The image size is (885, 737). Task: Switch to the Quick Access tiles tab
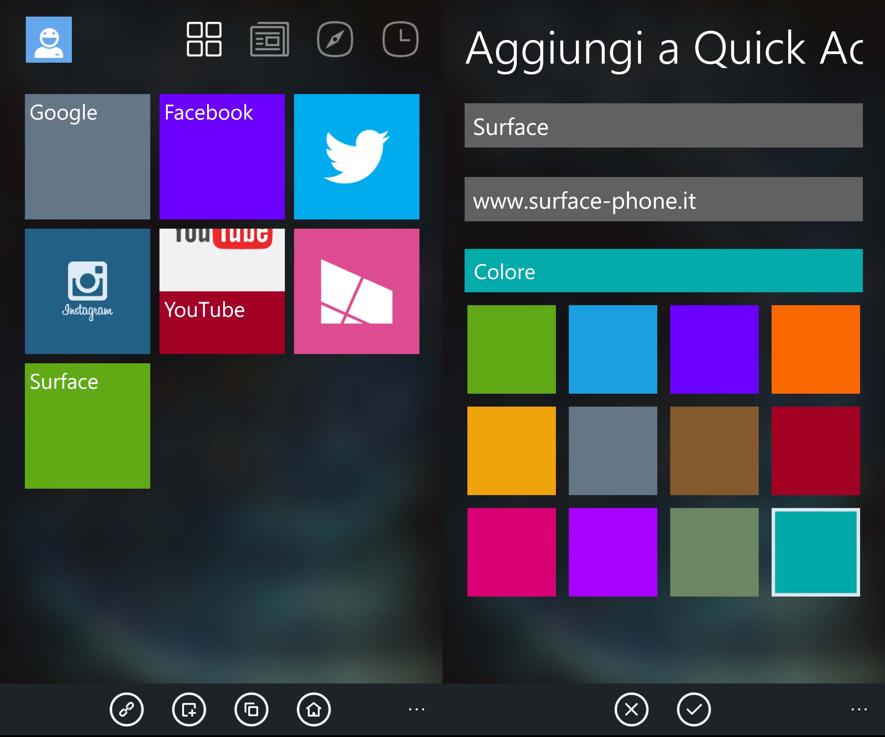click(204, 39)
